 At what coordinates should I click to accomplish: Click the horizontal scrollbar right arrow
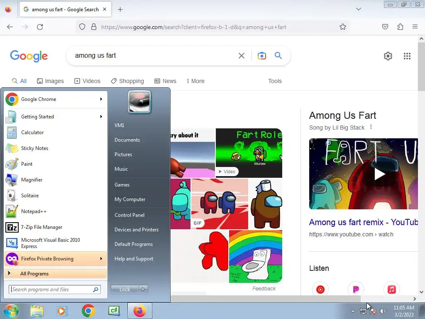(415, 299)
